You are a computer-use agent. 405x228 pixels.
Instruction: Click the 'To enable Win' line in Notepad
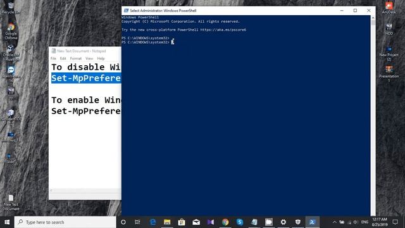(86, 100)
